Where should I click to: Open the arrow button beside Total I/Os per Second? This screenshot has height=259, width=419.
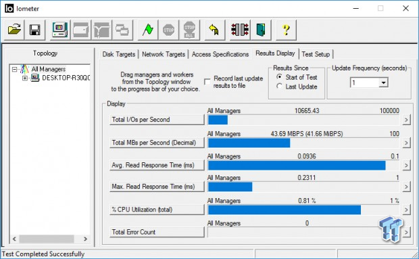coord(406,120)
